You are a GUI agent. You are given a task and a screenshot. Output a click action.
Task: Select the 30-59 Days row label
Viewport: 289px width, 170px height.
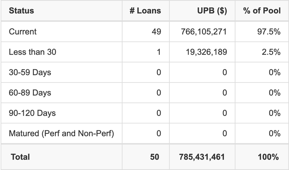[30, 72]
